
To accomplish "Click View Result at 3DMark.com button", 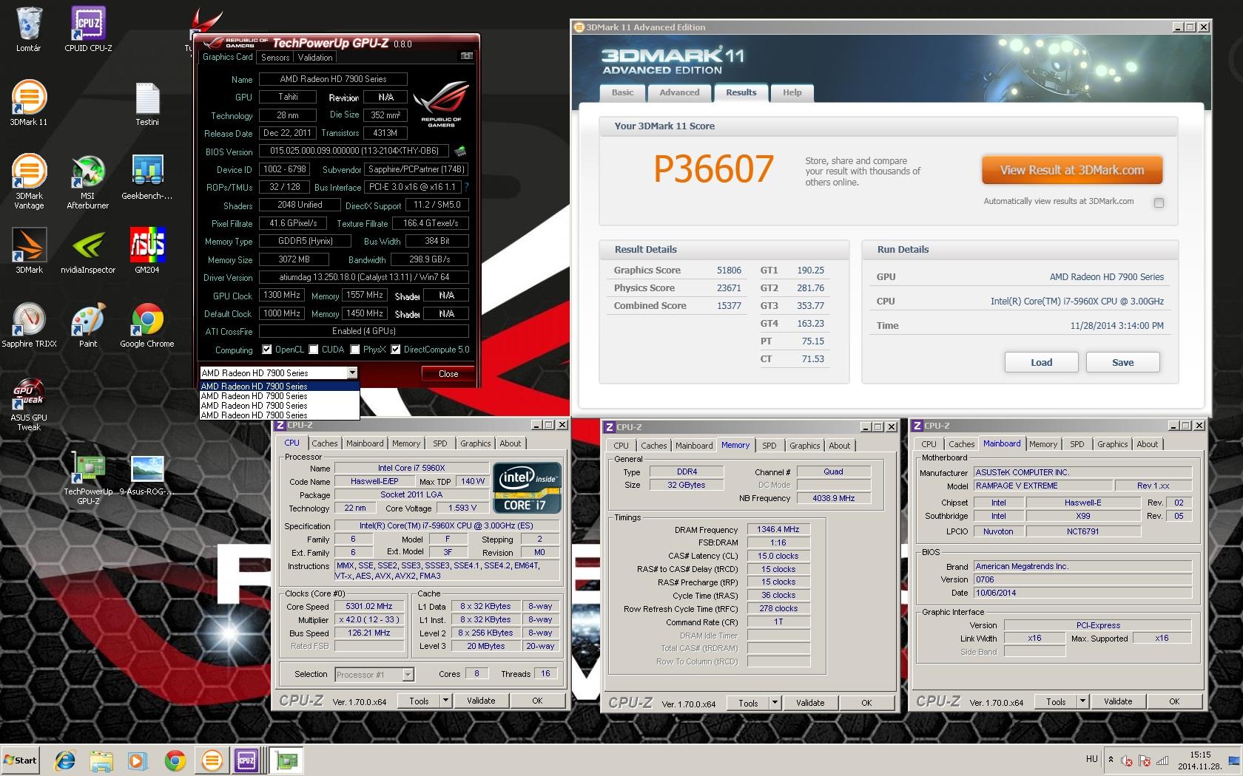I will pos(1072,170).
